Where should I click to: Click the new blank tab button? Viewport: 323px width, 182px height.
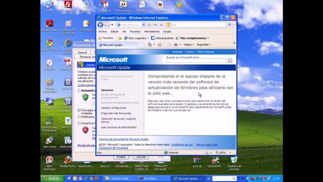tap(140, 45)
